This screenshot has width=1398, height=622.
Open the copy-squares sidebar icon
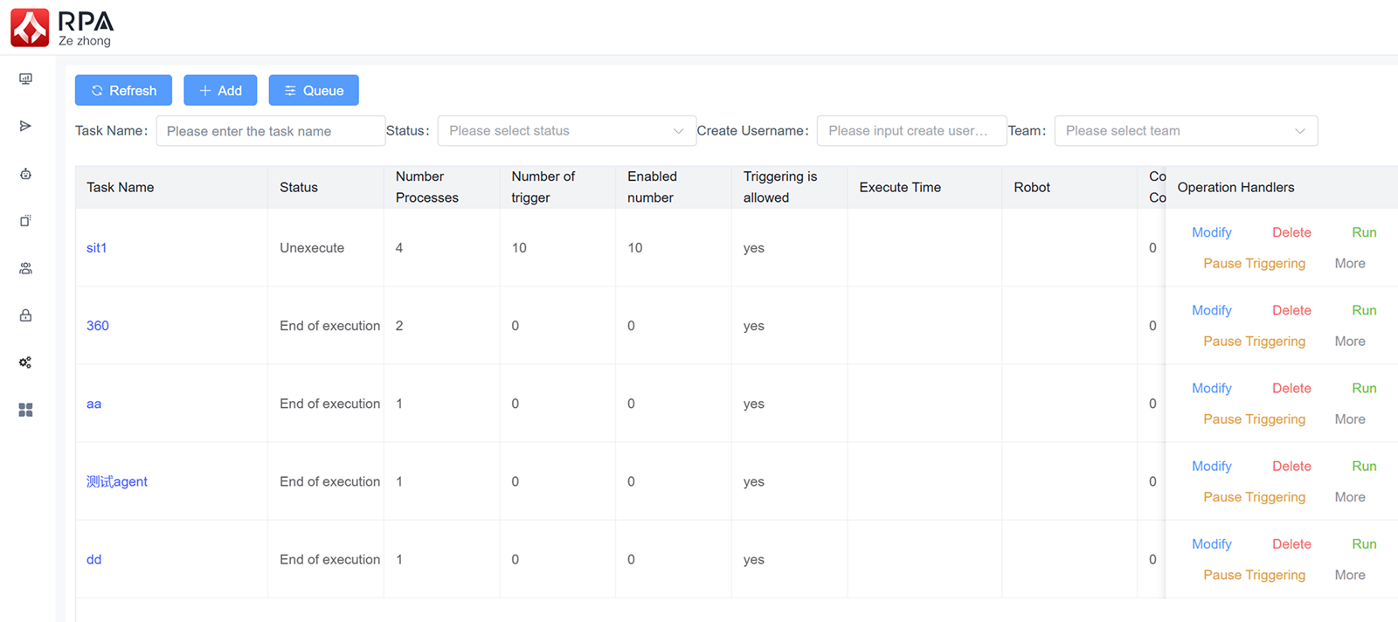click(x=25, y=220)
